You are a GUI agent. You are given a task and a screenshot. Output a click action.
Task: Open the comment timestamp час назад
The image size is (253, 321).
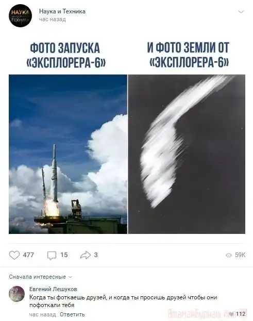[43, 314]
